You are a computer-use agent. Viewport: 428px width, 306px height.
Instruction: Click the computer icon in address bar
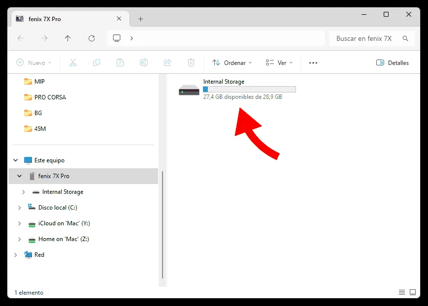pyautogui.click(x=117, y=38)
